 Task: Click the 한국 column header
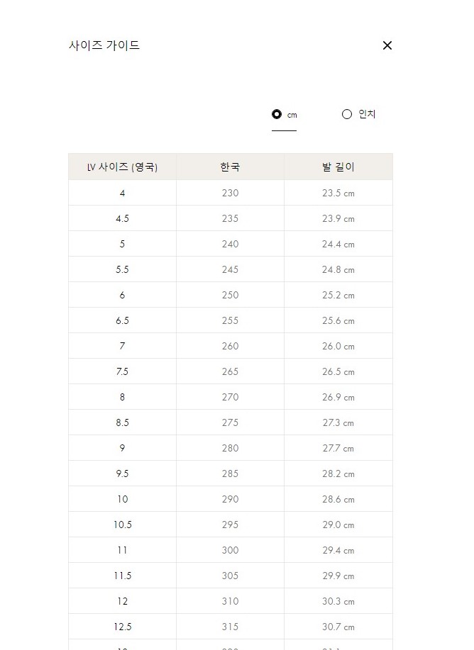[230, 167]
